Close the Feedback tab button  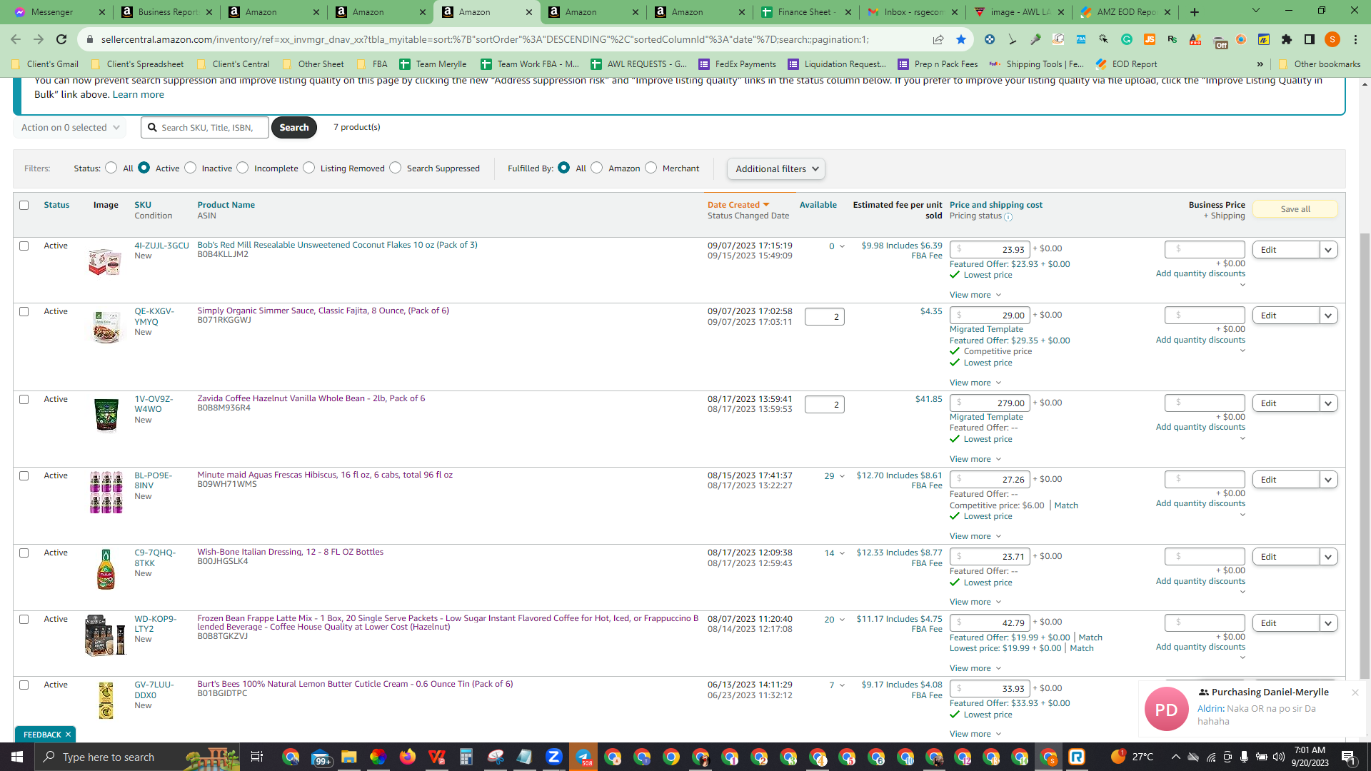click(x=69, y=735)
